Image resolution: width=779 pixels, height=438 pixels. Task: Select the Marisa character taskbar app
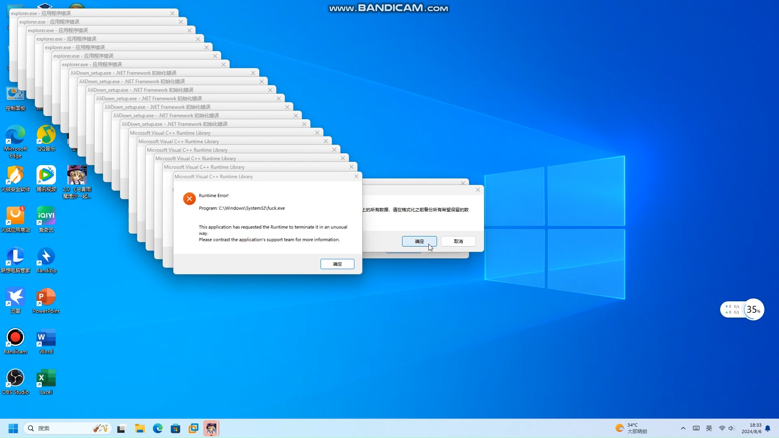tap(211, 428)
